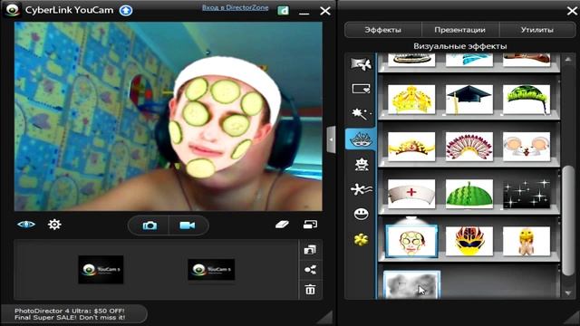Click the share icon in capture tray
Viewport: 580px width, 326px height.
point(310,270)
